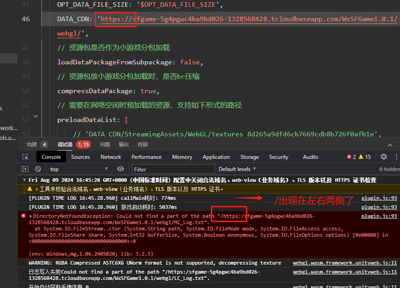Viewport: 400px width, 288px height.
Task: Collapse the Fri Aug 09 2024 log group
Action: (x=24, y=180)
